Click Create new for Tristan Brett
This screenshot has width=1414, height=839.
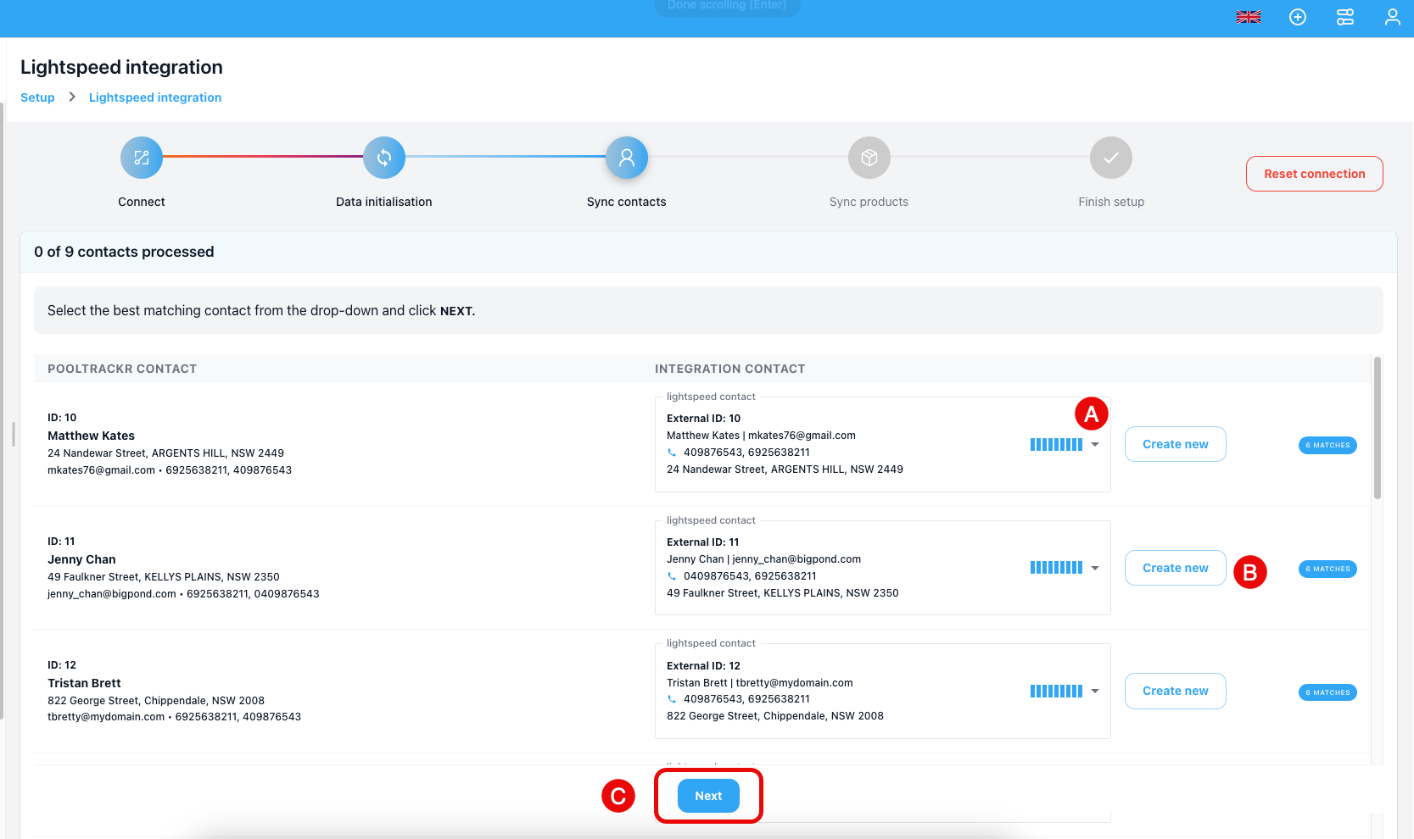(1176, 691)
